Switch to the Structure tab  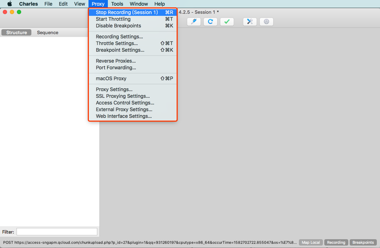point(17,32)
